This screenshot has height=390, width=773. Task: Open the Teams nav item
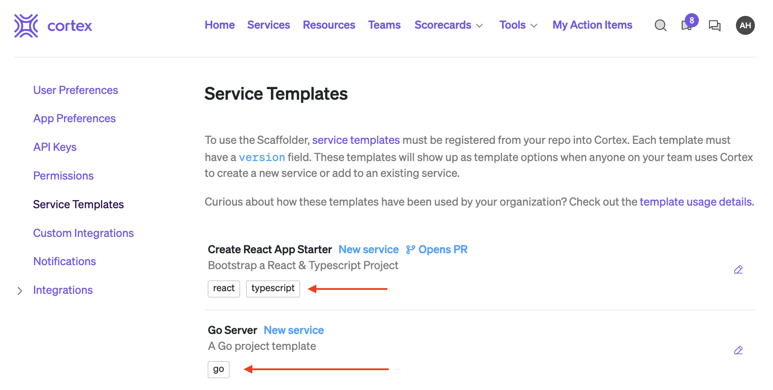[384, 25]
